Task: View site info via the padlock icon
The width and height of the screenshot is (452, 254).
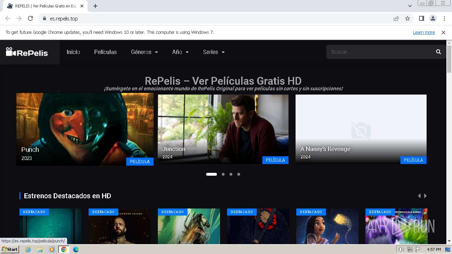Action: click(x=44, y=19)
